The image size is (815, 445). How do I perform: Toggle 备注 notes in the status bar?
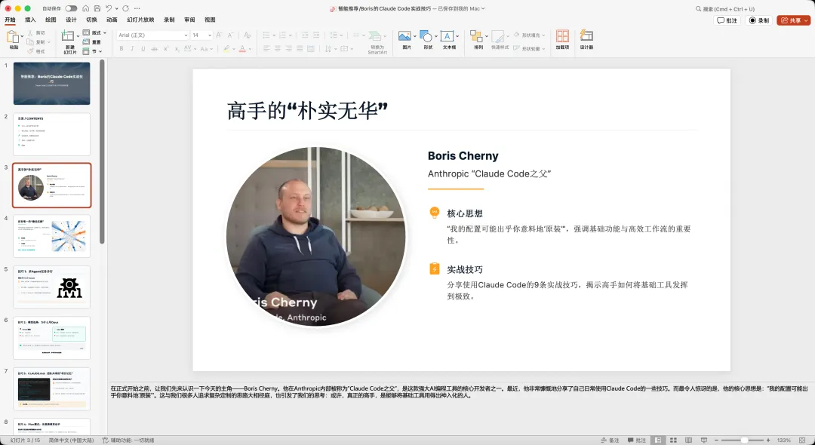pos(610,440)
